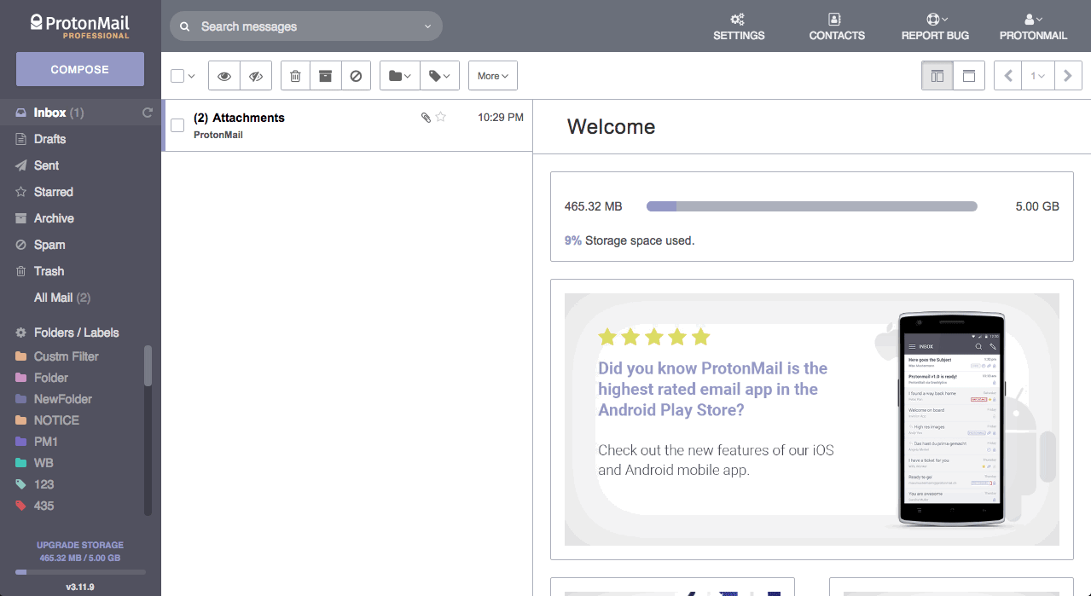This screenshot has height=596, width=1091.
Task: Mark as unread using crossed-eye icon
Action: coord(256,76)
